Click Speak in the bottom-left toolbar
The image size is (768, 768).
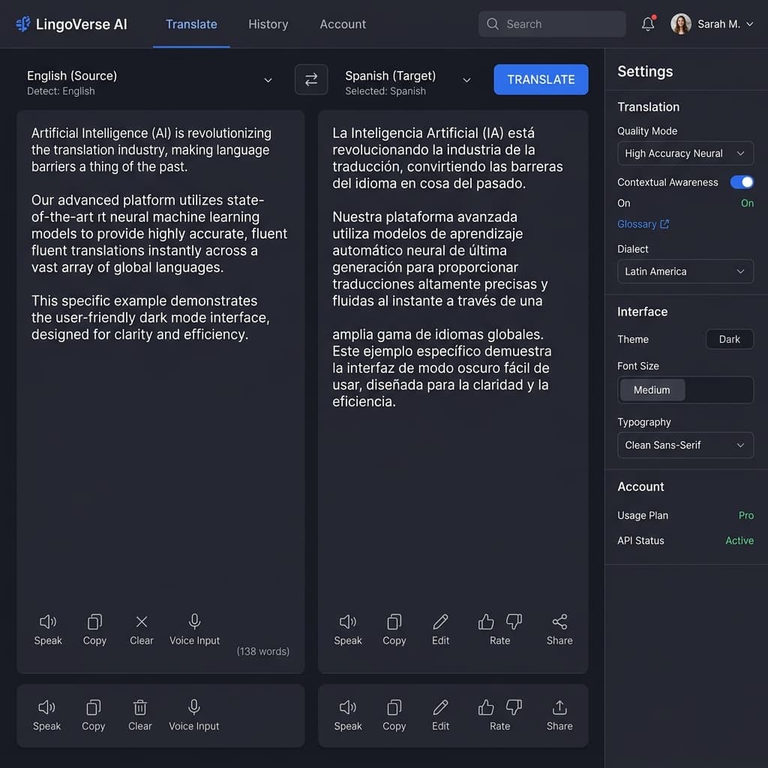click(x=47, y=715)
